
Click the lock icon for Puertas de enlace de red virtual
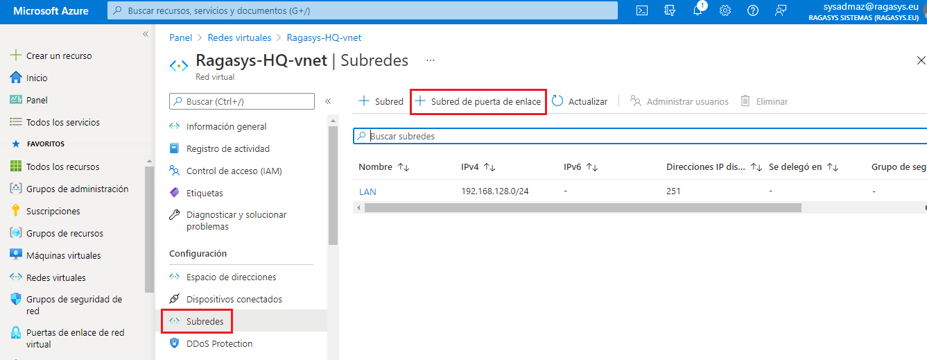[x=16, y=332]
